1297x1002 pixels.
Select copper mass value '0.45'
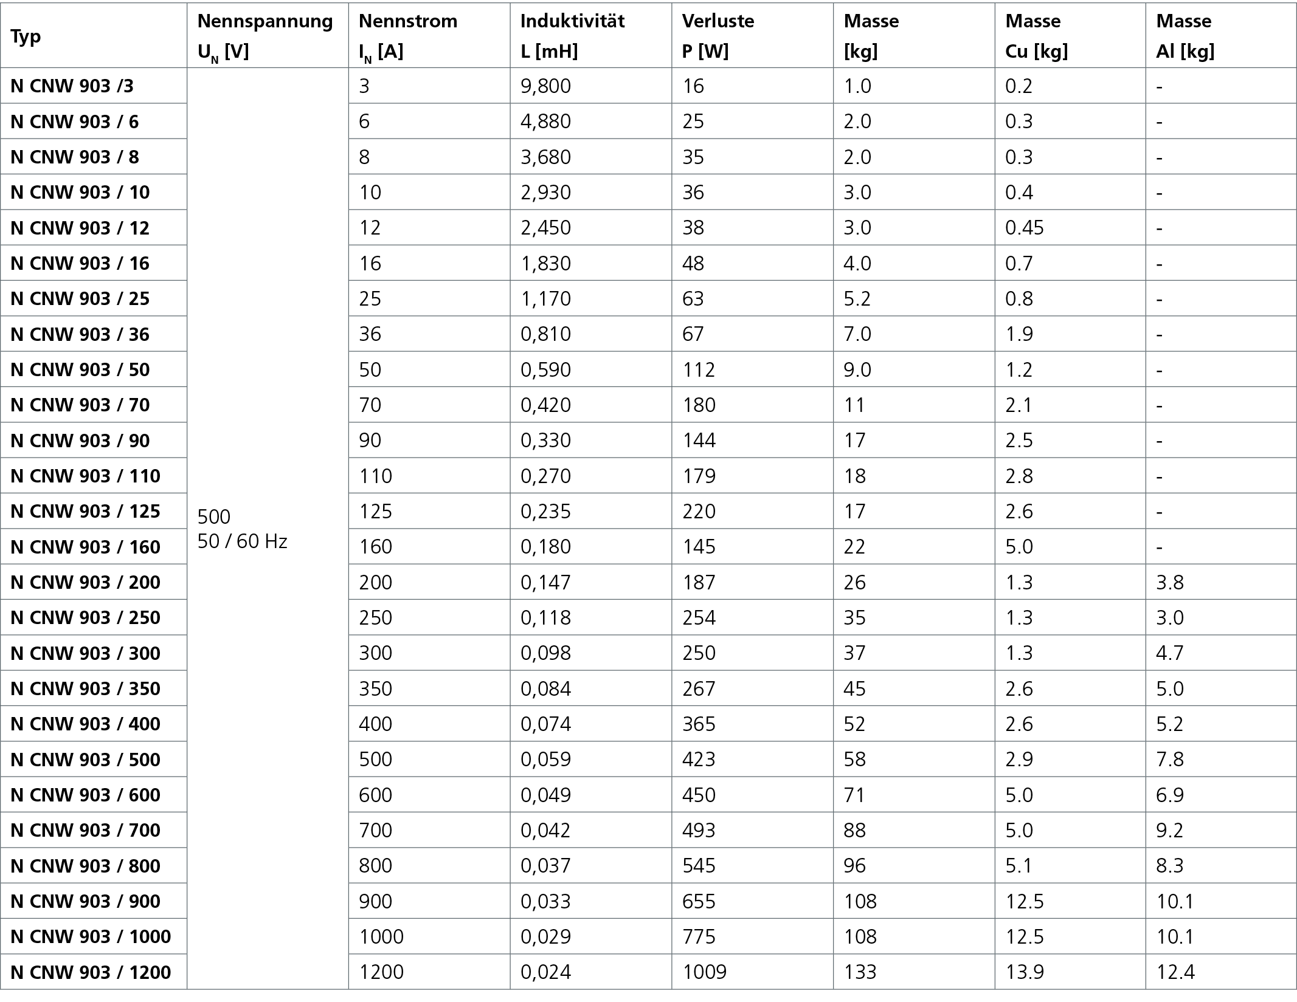point(1025,228)
